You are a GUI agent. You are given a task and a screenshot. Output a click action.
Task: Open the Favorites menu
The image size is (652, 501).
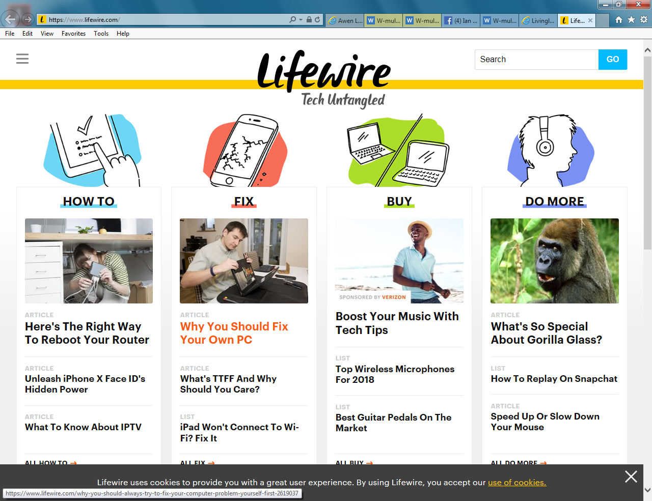[x=73, y=34]
